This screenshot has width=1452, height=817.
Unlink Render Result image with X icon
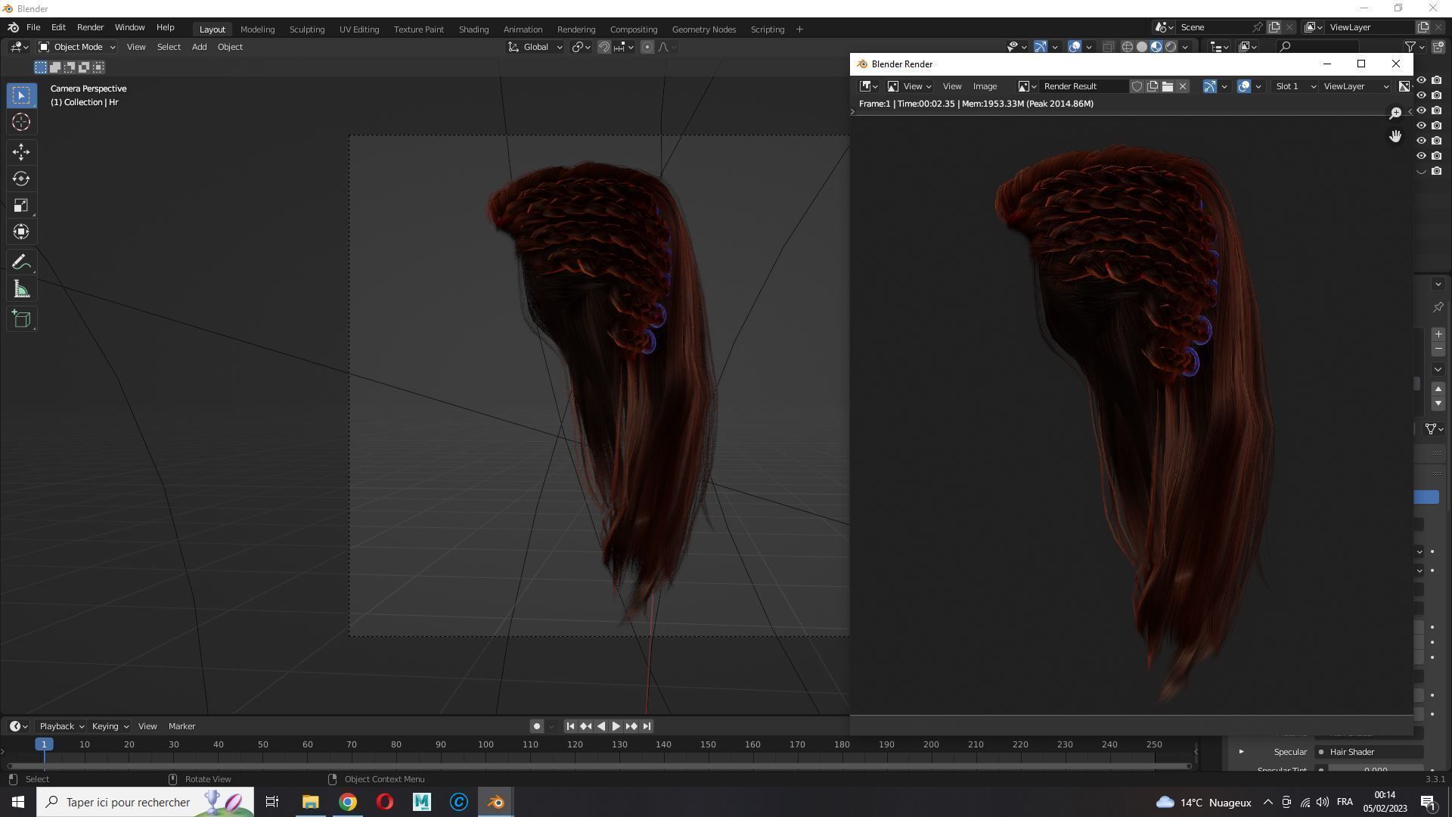point(1184,86)
